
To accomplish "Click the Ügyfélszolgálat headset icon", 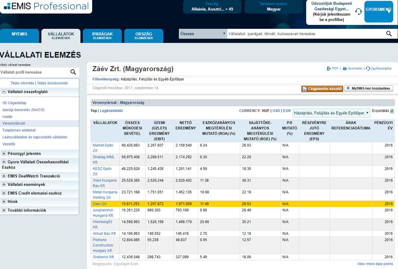I will pos(368,68).
